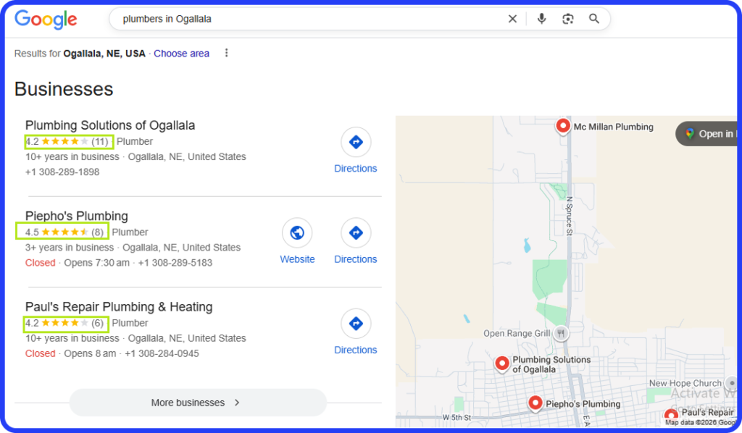The image size is (742, 433).
Task: Click the 4.2 (11) rating of Plumbing Solutions
Action: 69,141
